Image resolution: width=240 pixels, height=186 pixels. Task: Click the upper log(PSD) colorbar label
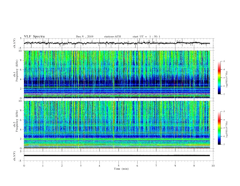[227, 79]
